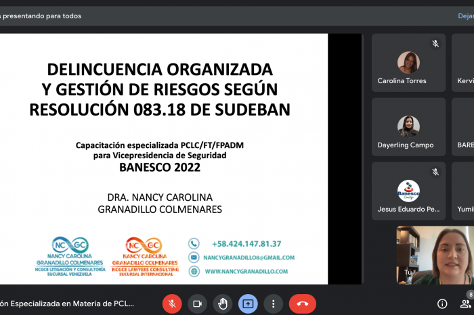Toggle the blue present screen button
Image resolution: width=474 pixels, height=315 pixels.
(249, 304)
